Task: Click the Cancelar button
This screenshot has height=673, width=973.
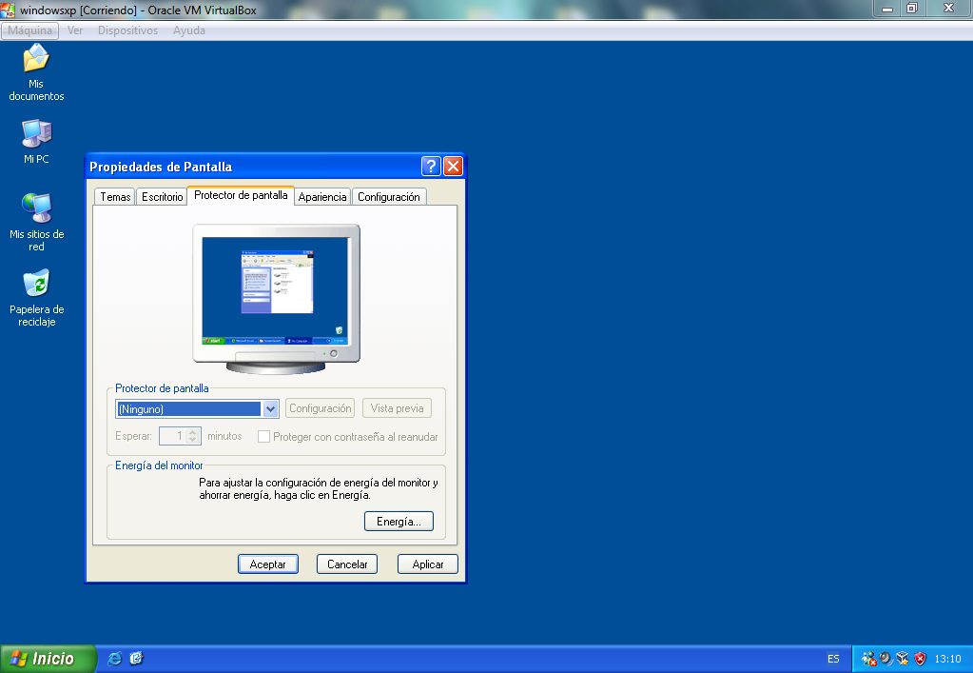Action: click(x=347, y=564)
